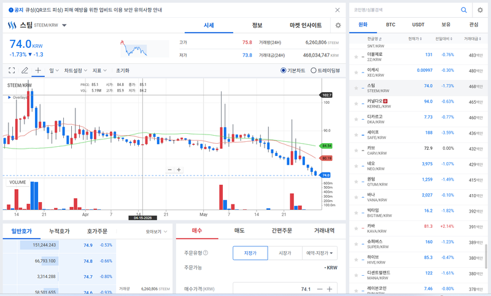Sort list by 현재가 column

click(415, 39)
